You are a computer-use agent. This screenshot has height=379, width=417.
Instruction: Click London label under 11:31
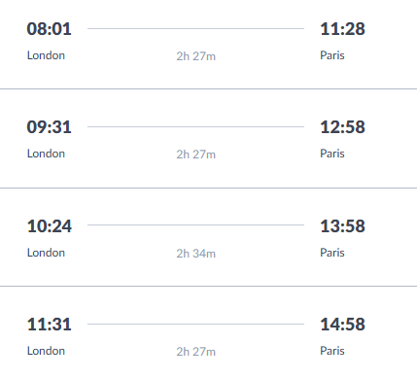click(46, 351)
